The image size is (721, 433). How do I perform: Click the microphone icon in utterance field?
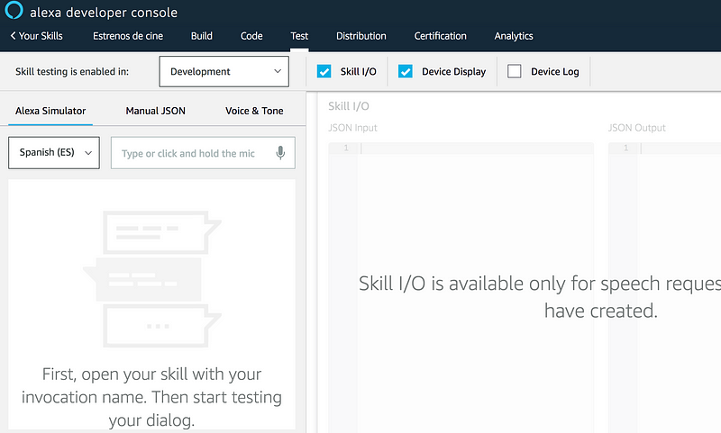pyautogui.click(x=281, y=153)
